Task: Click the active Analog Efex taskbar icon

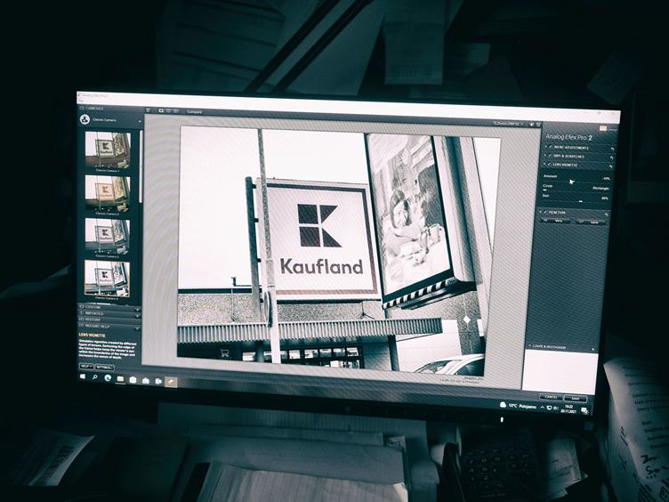Action: (171, 382)
